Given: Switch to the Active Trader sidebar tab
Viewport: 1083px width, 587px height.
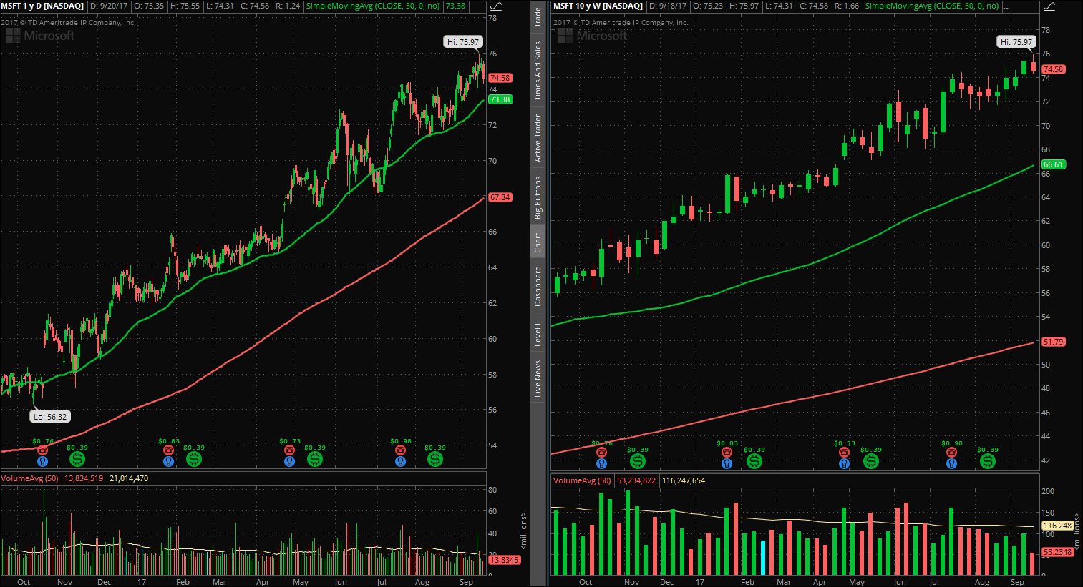Looking at the screenshot, I should [x=538, y=138].
